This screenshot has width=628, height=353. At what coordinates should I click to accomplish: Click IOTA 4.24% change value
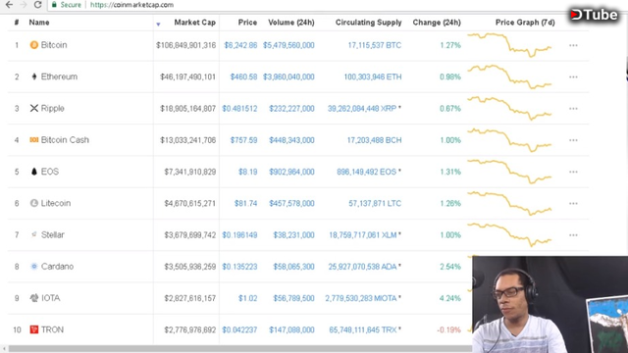[x=450, y=298]
